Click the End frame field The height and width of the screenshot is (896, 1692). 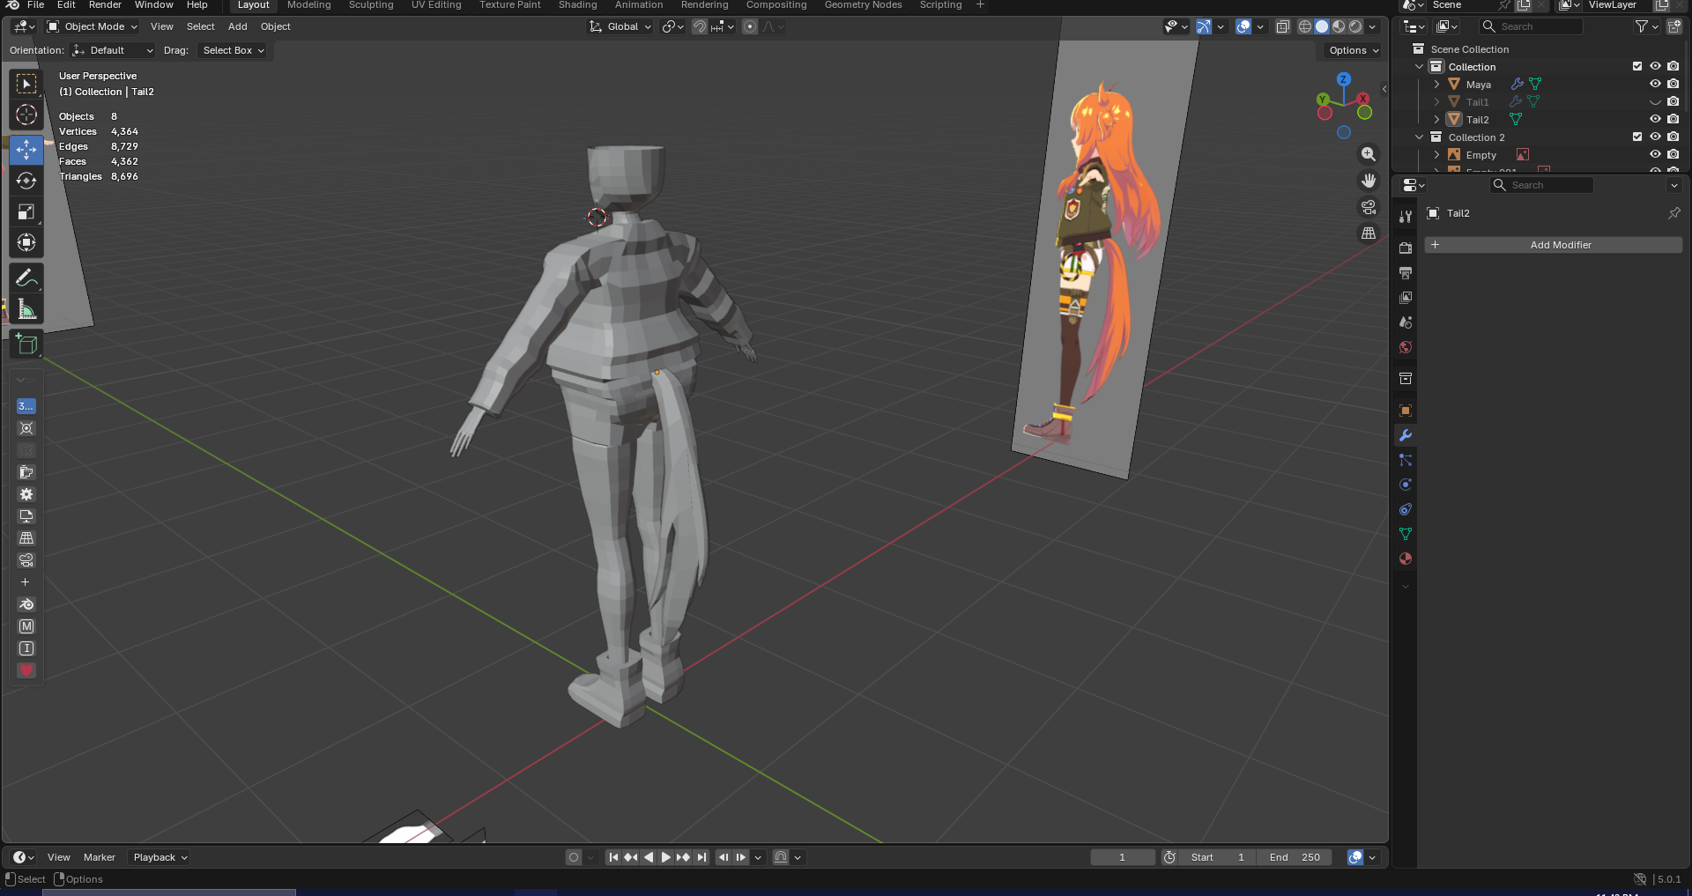[1295, 857]
